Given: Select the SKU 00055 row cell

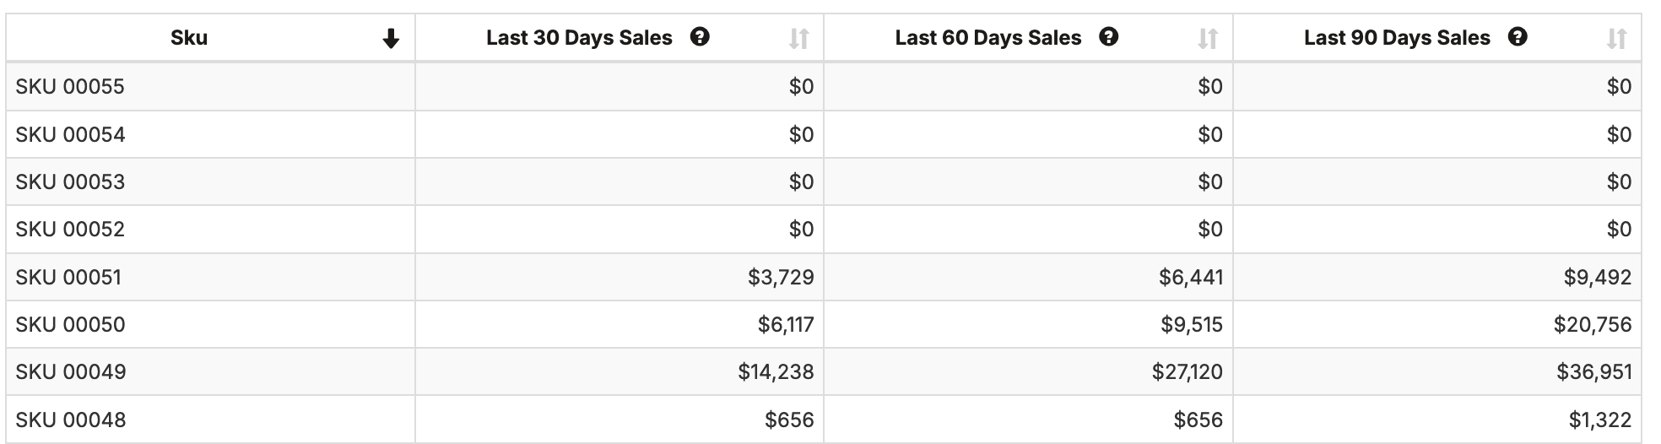Looking at the screenshot, I should (70, 86).
